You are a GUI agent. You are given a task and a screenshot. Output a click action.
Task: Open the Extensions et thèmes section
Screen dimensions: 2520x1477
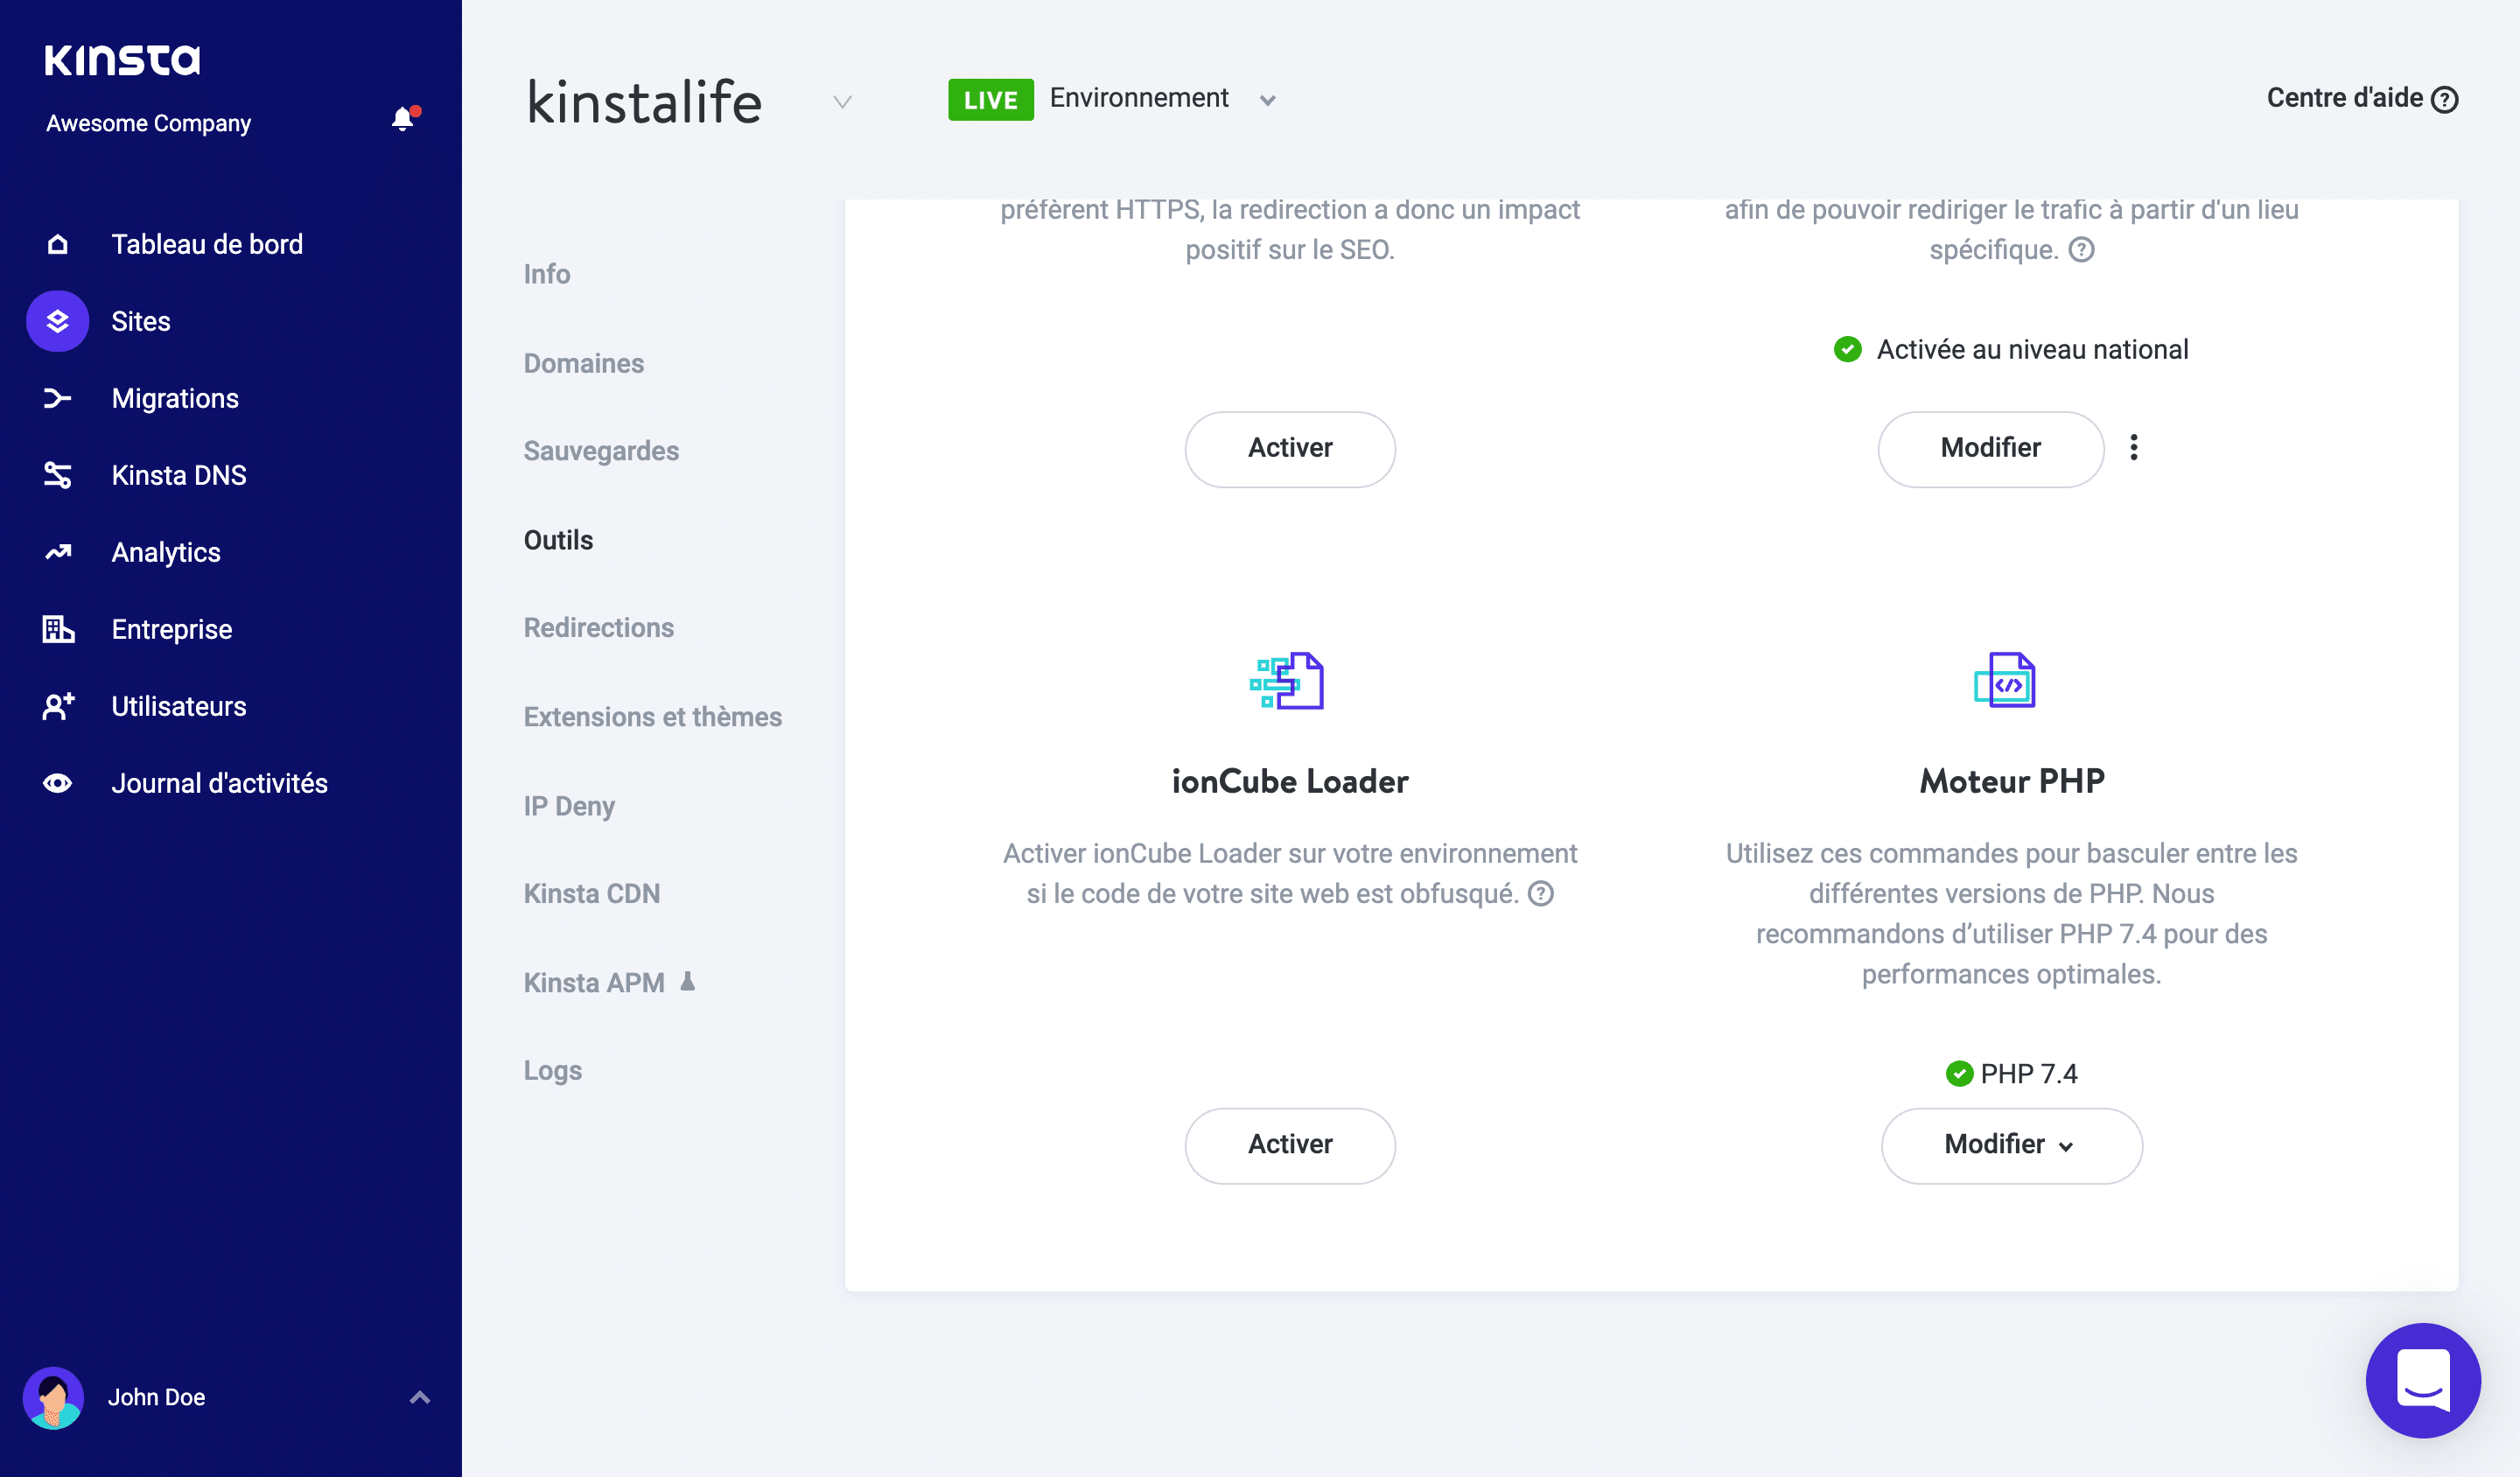[652, 716]
